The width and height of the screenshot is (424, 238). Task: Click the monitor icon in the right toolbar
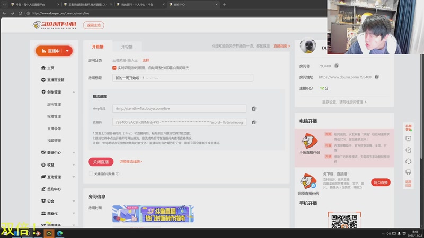pyautogui.click(x=408, y=172)
